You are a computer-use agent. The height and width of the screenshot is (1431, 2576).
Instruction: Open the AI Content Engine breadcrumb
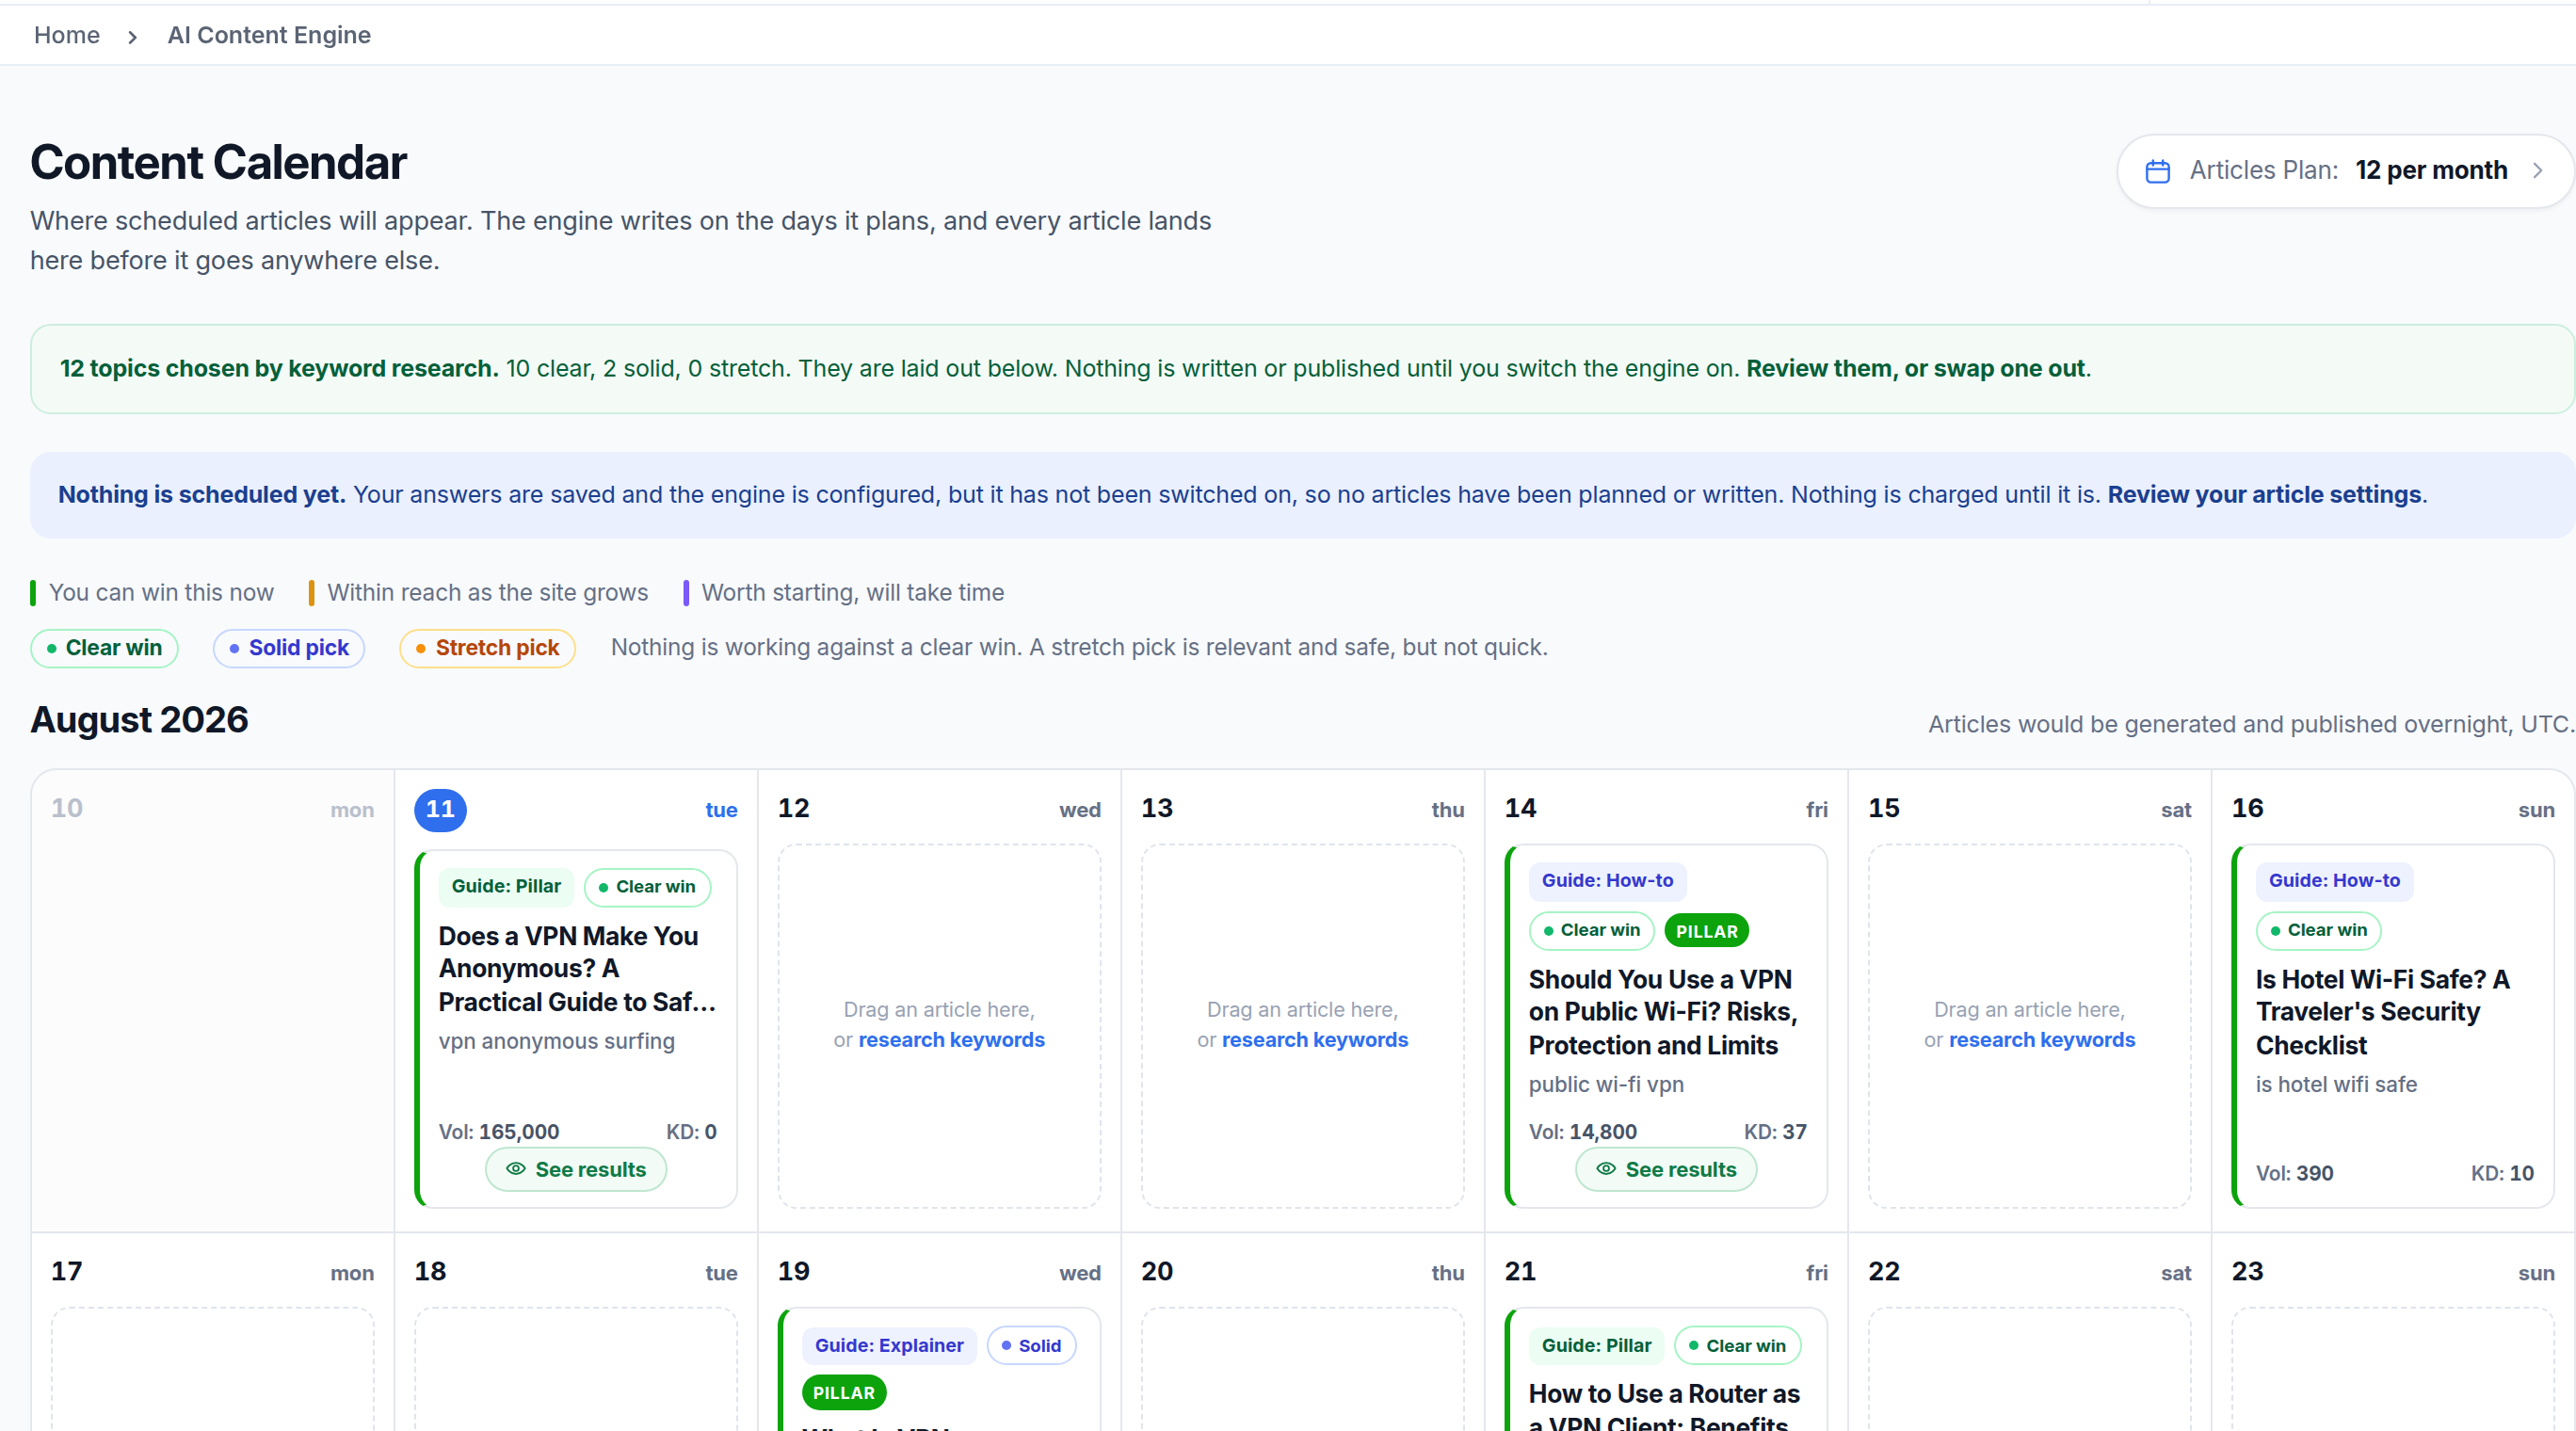pyautogui.click(x=269, y=35)
